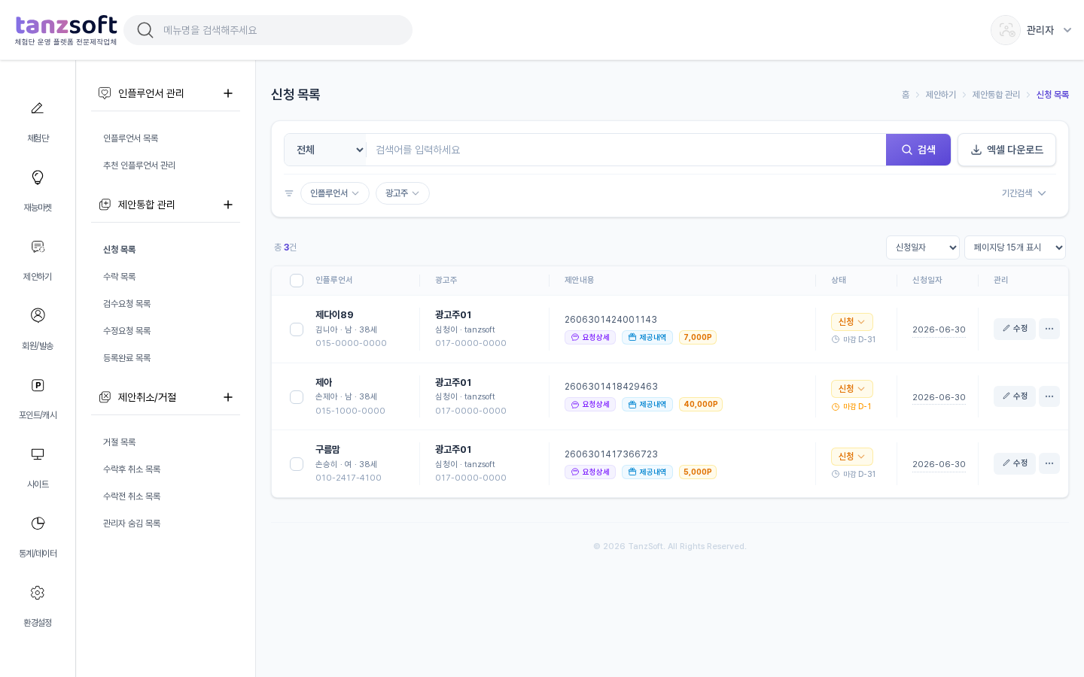This screenshot has height=677, width=1084.
Task: Open the 인플루언서 목록 menu item
Action: pos(131,138)
